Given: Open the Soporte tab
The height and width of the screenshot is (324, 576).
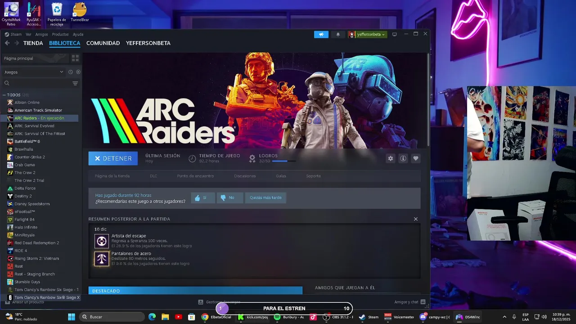Looking at the screenshot, I should [x=313, y=176].
